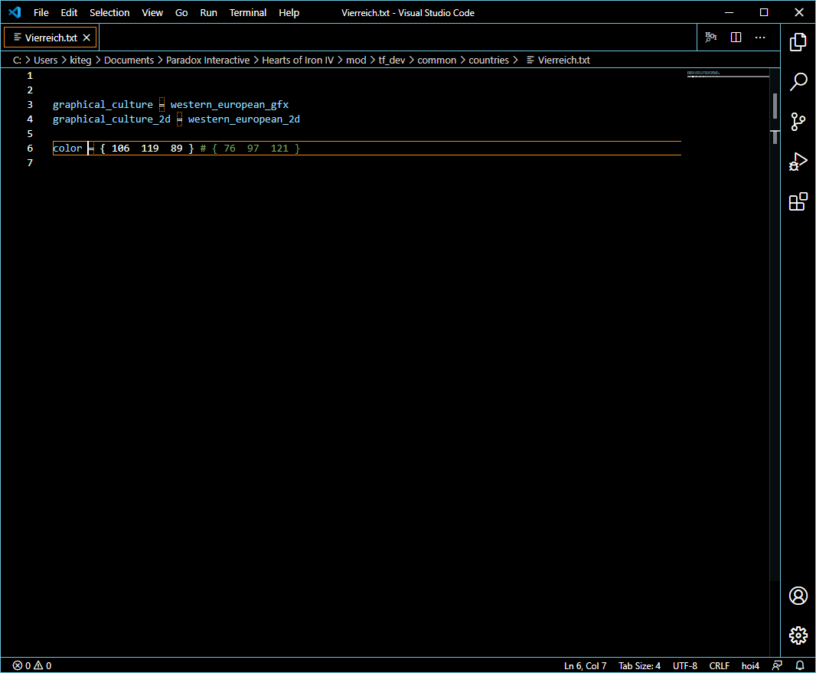
Task: Open the Terminal menu
Action: [248, 12]
